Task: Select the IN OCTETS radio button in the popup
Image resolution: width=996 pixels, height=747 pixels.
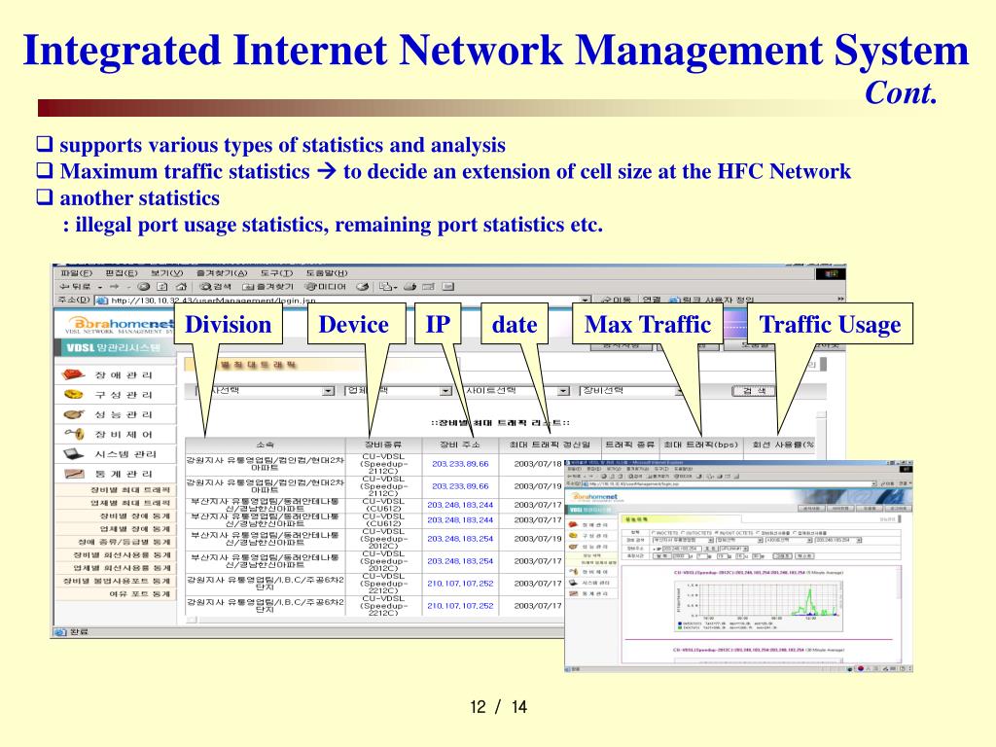Action: coord(655,533)
